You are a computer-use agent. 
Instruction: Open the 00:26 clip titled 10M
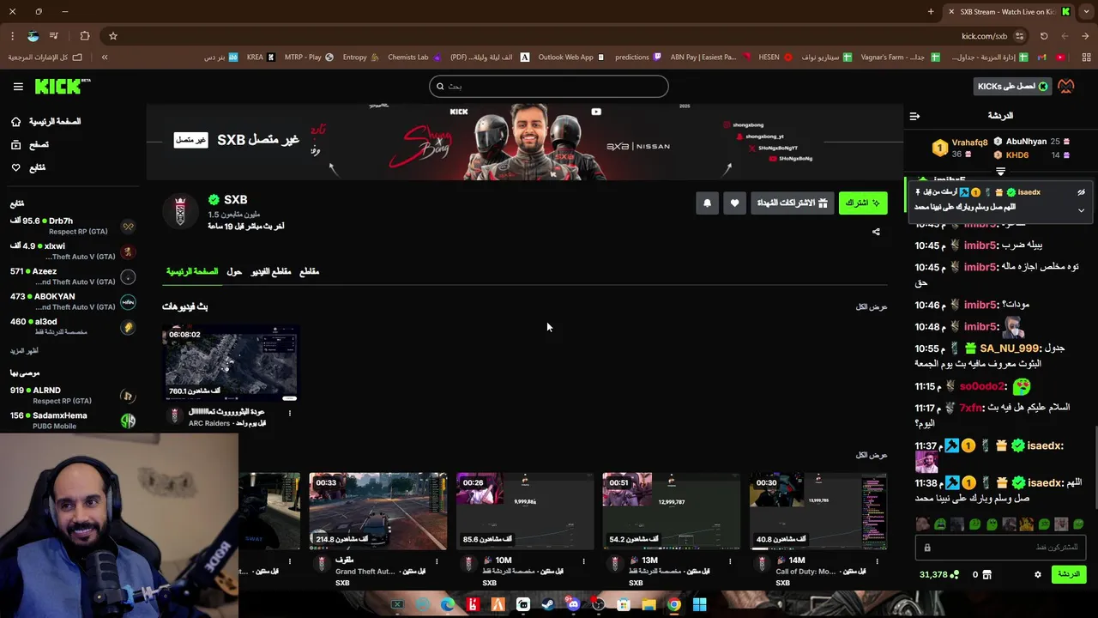(525, 511)
